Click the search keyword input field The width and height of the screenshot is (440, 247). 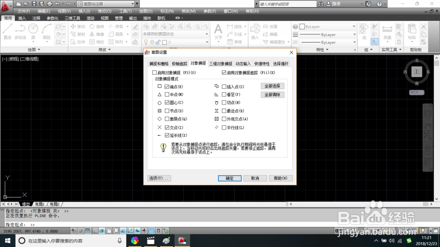288,4
